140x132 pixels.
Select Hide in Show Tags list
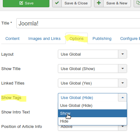pos(92,121)
